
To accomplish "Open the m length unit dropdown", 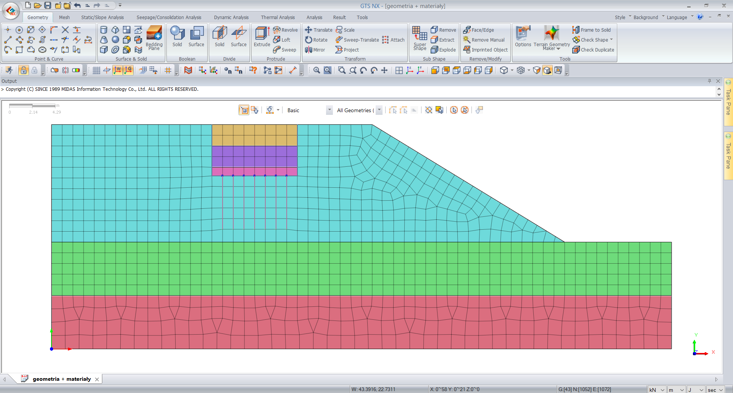I will point(676,390).
